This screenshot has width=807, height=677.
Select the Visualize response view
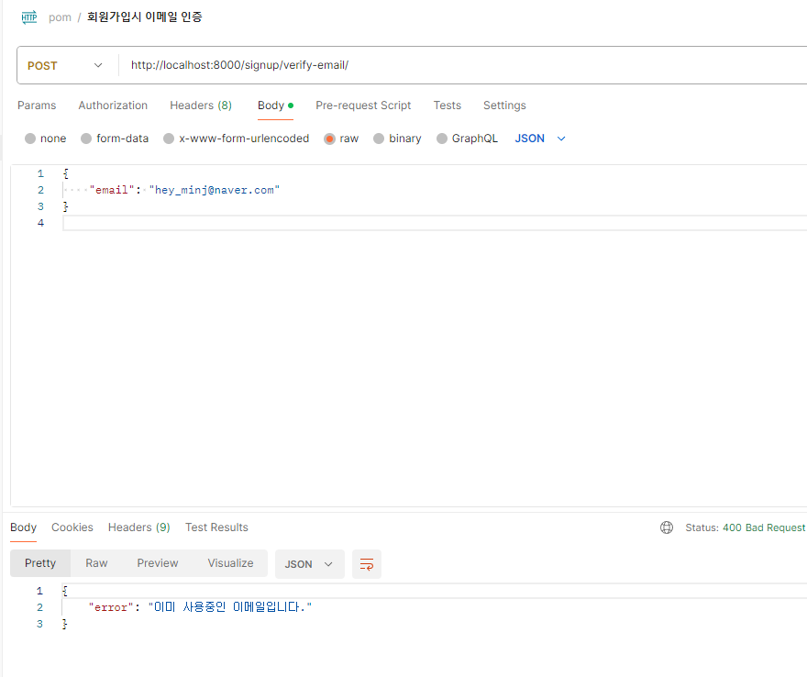tap(230, 563)
